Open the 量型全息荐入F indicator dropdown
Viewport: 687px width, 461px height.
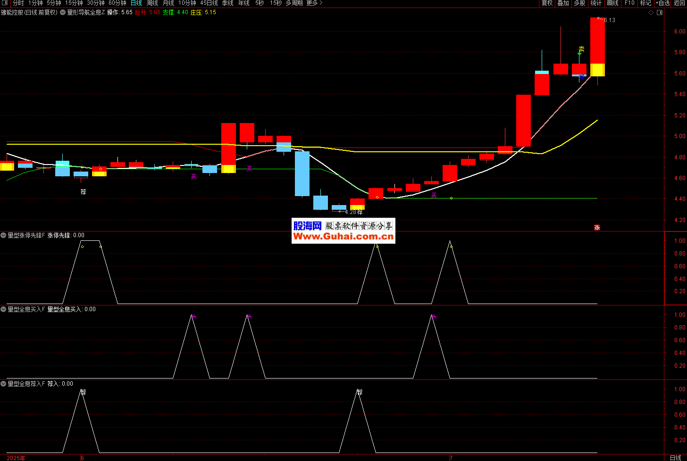[x=3, y=384]
